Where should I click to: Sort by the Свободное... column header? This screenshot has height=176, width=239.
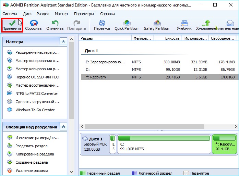223,38
